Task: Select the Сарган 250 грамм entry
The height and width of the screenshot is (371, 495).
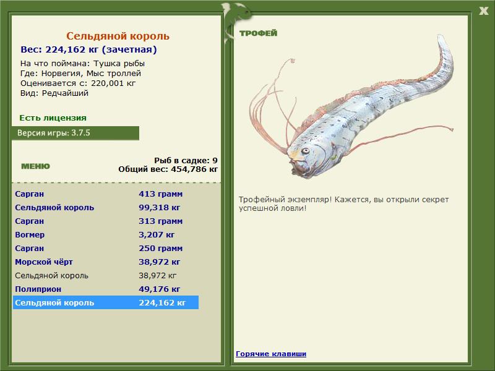Action: [105, 249]
